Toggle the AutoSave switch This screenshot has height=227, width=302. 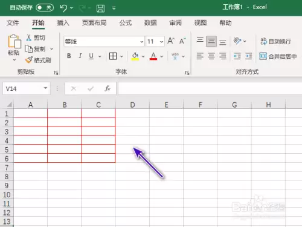pyautogui.click(x=45, y=8)
